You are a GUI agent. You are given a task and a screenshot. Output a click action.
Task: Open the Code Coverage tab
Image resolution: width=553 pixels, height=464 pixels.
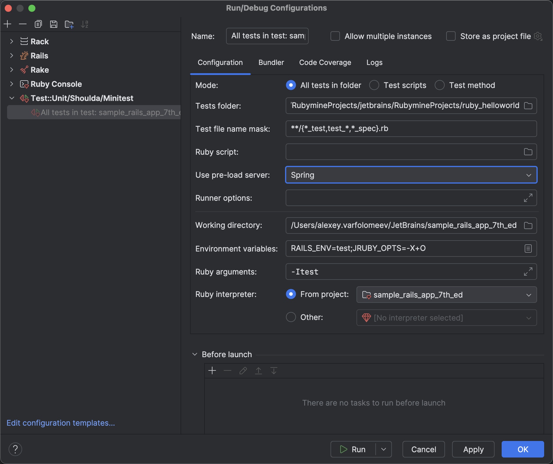pyautogui.click(x=325, y=63)
